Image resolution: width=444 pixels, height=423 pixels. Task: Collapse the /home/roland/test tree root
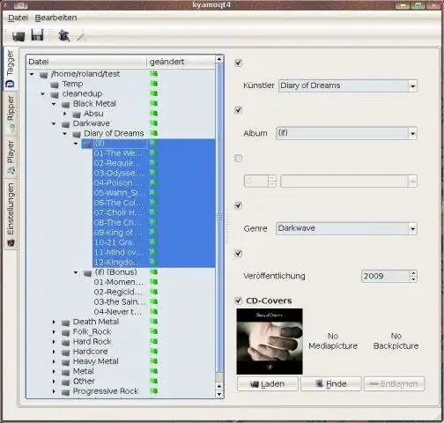(32, 74)
